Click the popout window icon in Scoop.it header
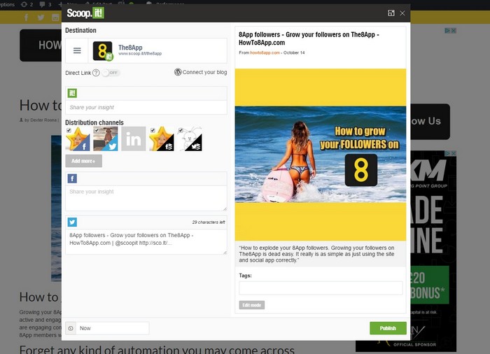Screen dimensions: 490x354 pyautogui.click(x=391, y=13)
